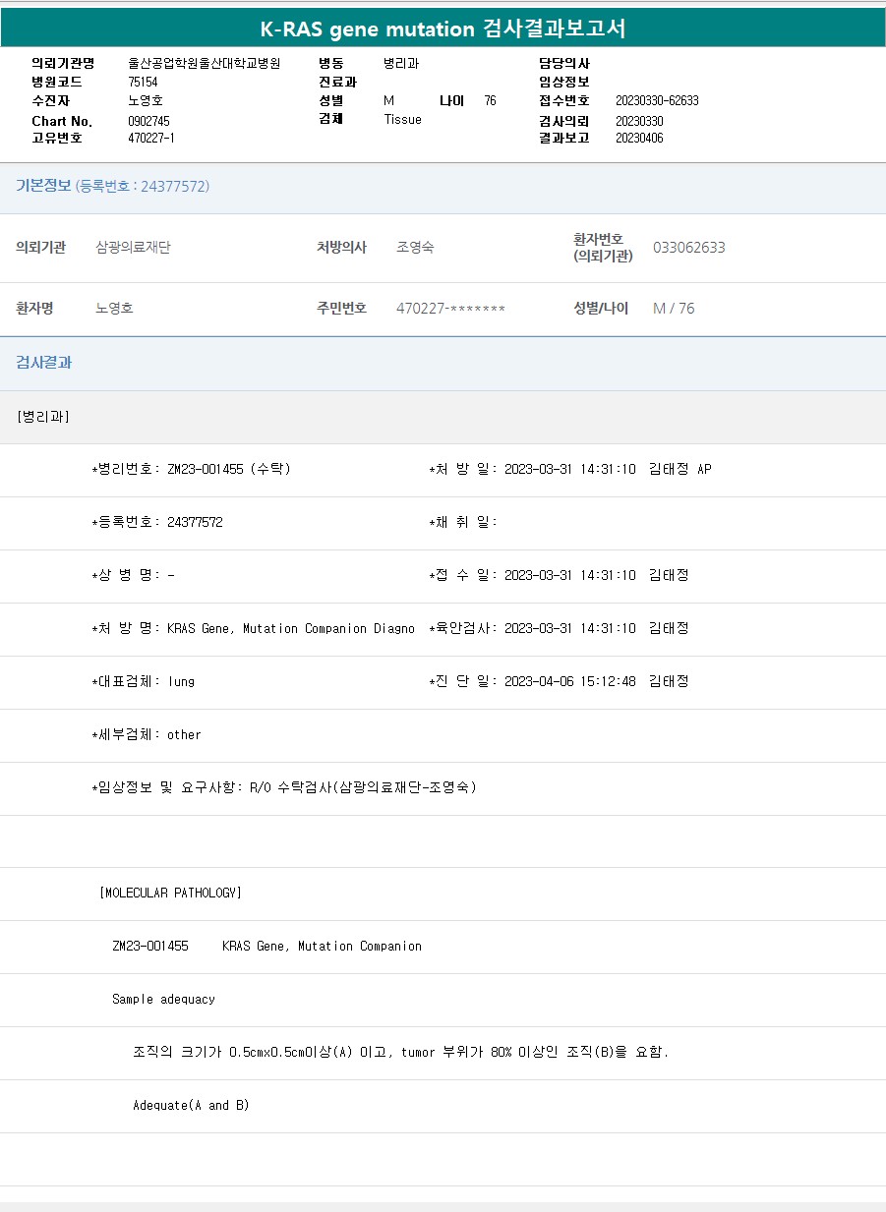Select the 처방의사 name 조영숙
The width and height of the screenshot is (886, 1212).
coord(415,247)
